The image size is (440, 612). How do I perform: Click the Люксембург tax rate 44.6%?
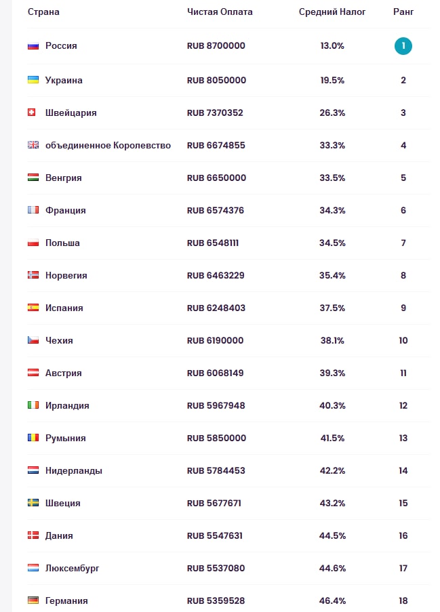tap(332, 568)
